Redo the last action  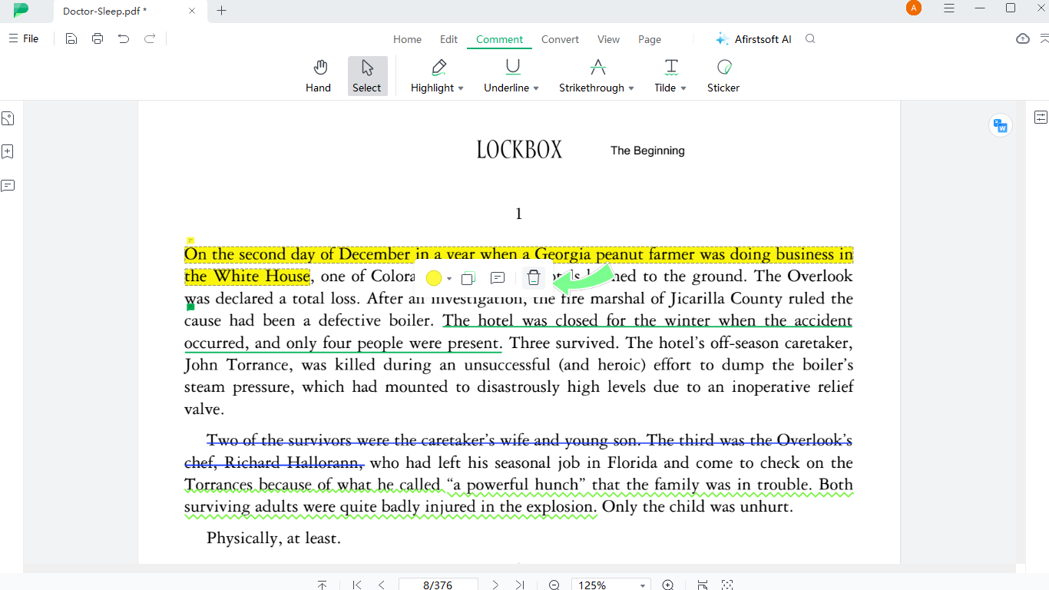(x=150, y=38)
